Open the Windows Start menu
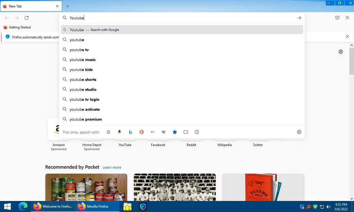The width and height of the screenshot is (354, 212). click(7, 206)
